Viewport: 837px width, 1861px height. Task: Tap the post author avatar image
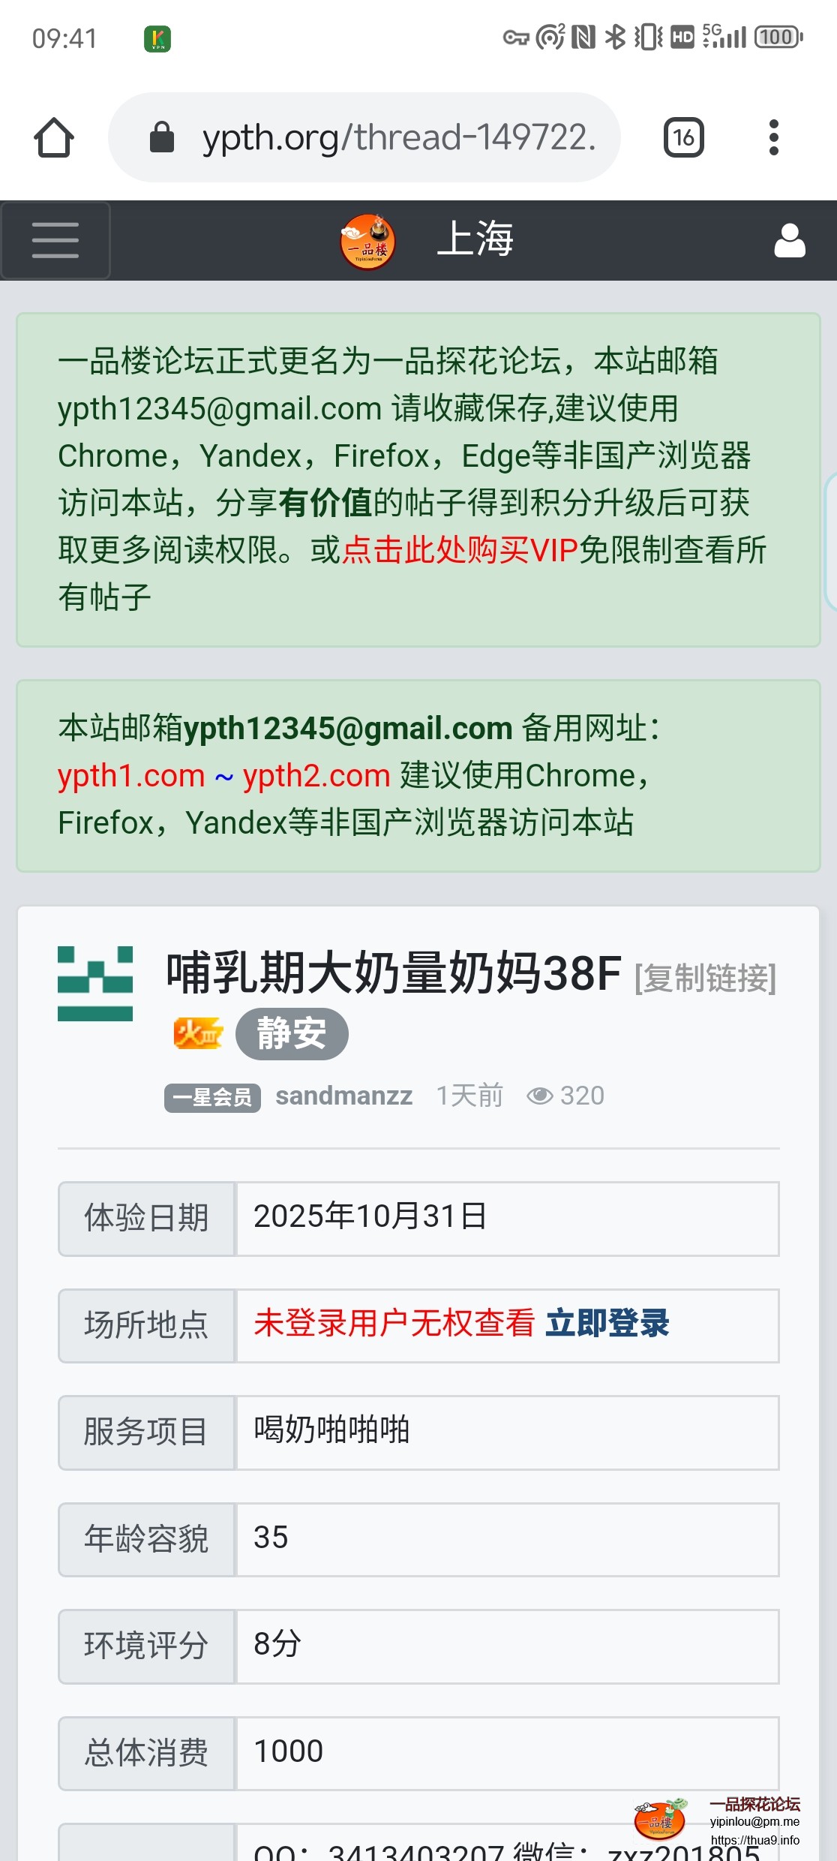coord(95,984)
